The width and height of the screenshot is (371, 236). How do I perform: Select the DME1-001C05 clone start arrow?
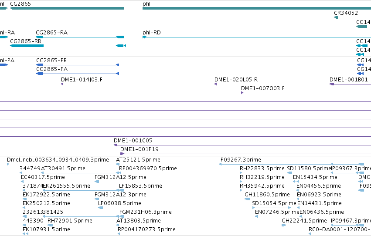(x=116, y=145)
